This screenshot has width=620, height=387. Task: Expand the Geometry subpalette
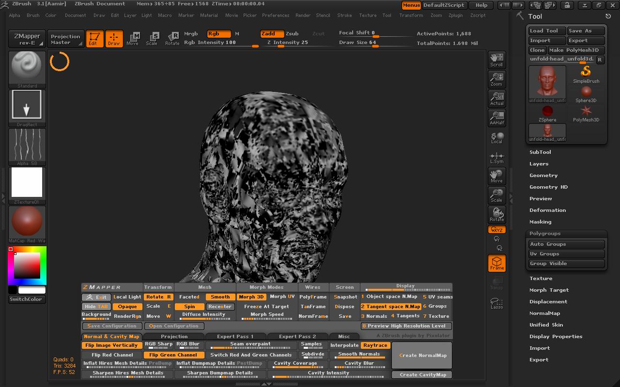(x=543, y=176)
